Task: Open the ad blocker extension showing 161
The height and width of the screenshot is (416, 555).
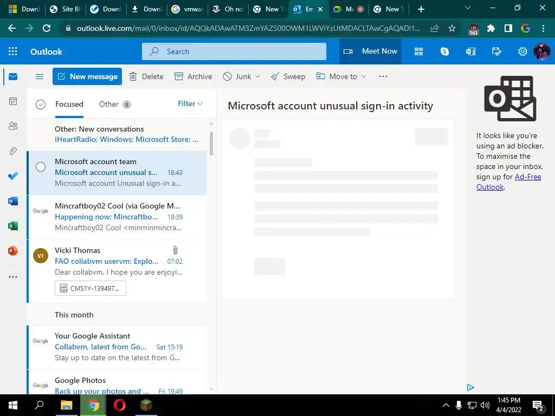Action: (473, 29)
